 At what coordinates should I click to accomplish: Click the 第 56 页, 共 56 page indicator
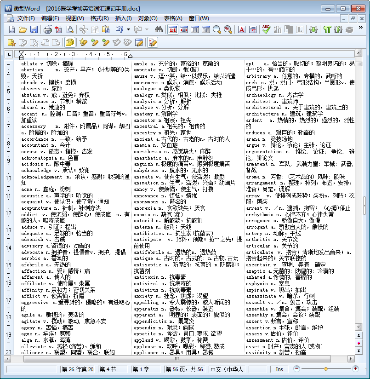point(184,369)
